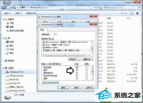Select the 音乐 library icon
Viewport: 143px width, 103px height.
pyautogui.click(x=7, y=53)
